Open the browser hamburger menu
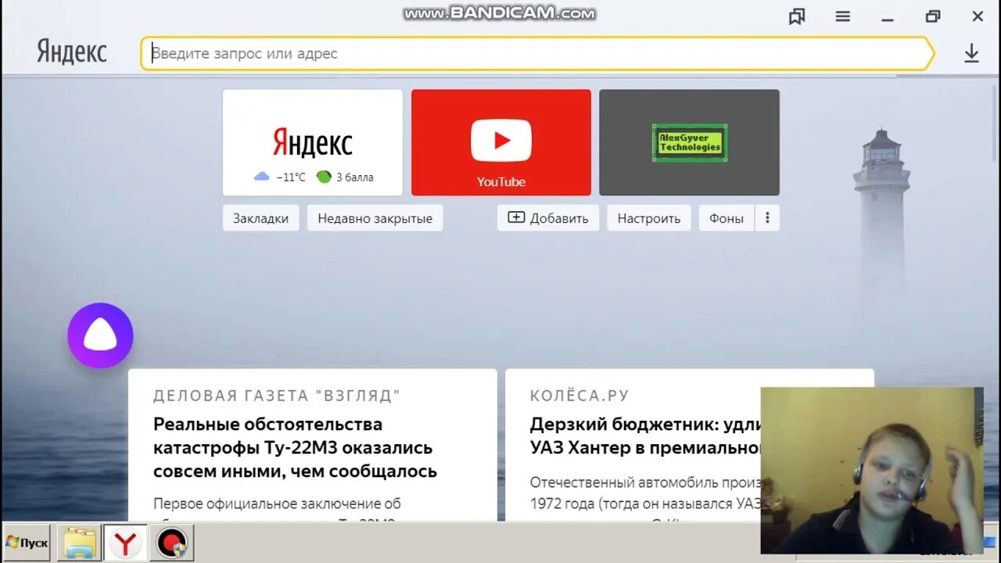The width and height of the screenshot is (1001, 563). pyautogui.click(x=842, y=16)
